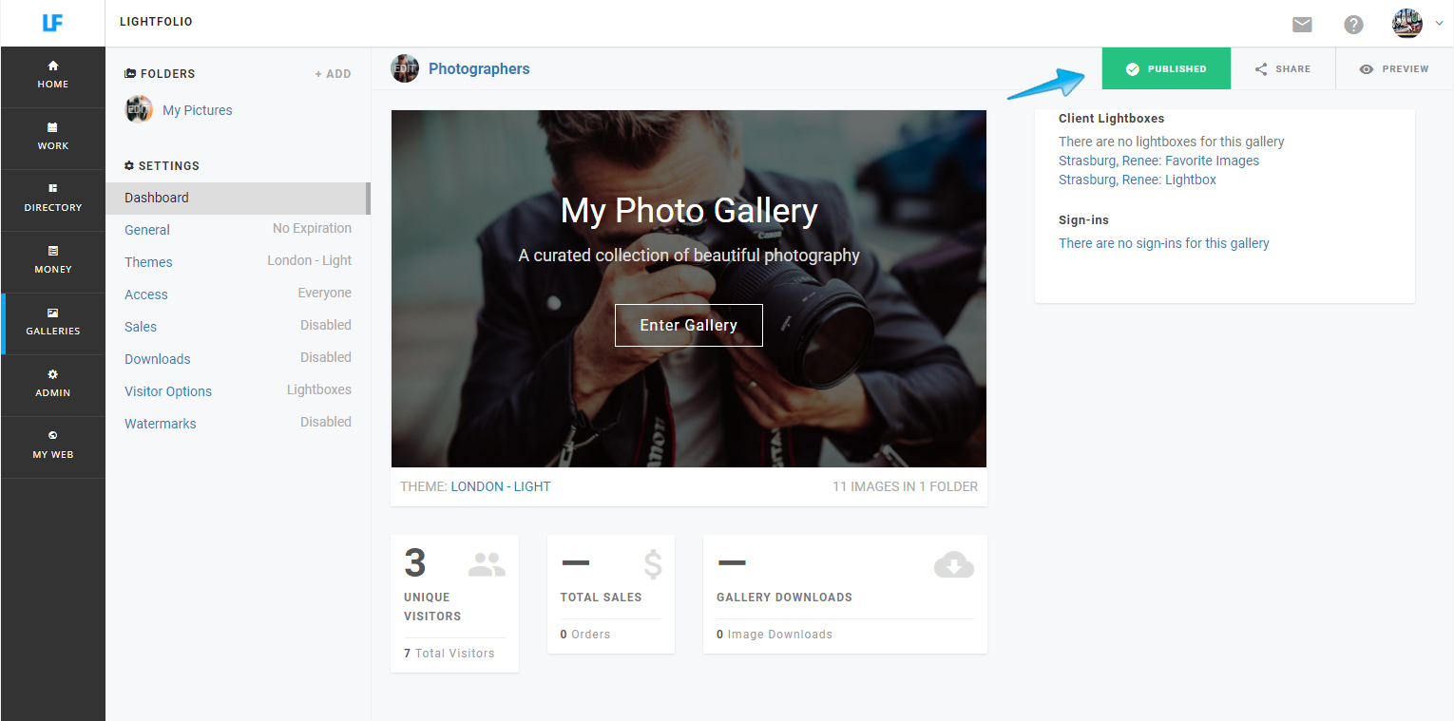The width and height of the screenshot is (1454, 721).
Task: Open Watermarks settings
Action: tap(161, 424)
